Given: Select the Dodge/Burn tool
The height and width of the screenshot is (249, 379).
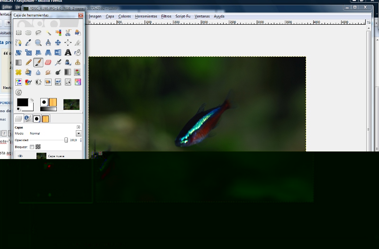Looking at the screenshot, I should [x=58, y=72].
